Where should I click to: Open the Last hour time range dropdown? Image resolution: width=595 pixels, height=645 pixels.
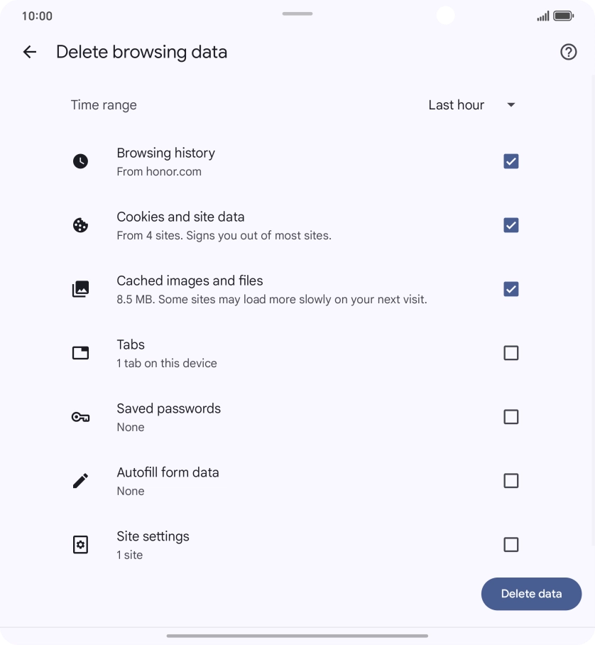456,104
